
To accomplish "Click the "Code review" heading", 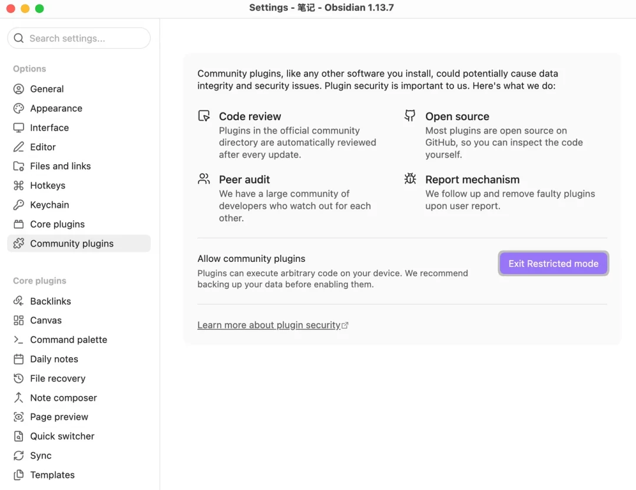I will pos(250,116).
